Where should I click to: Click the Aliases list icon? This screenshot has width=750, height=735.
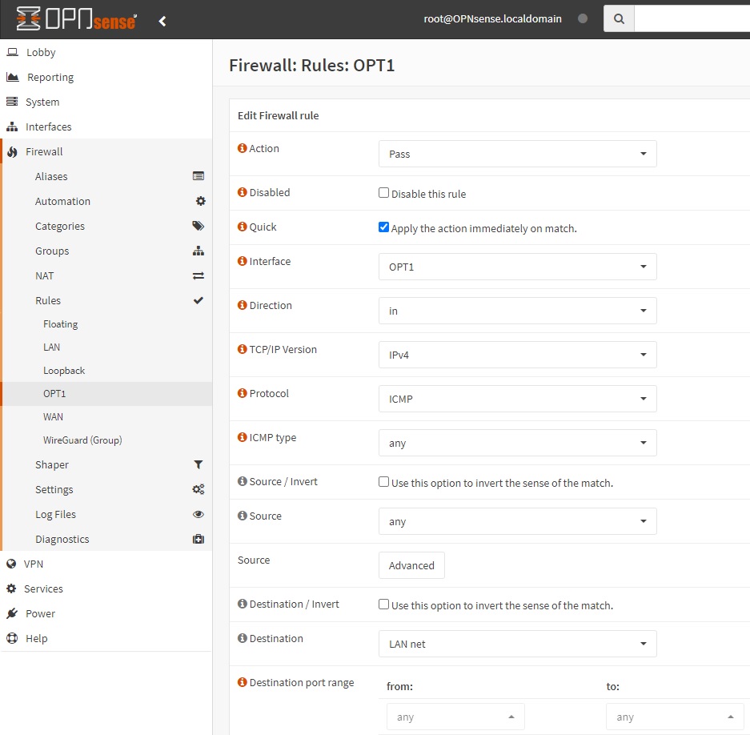[x=199, y=176]
